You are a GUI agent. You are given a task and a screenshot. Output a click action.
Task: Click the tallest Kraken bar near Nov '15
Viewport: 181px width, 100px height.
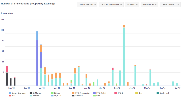tap(124, 57)
